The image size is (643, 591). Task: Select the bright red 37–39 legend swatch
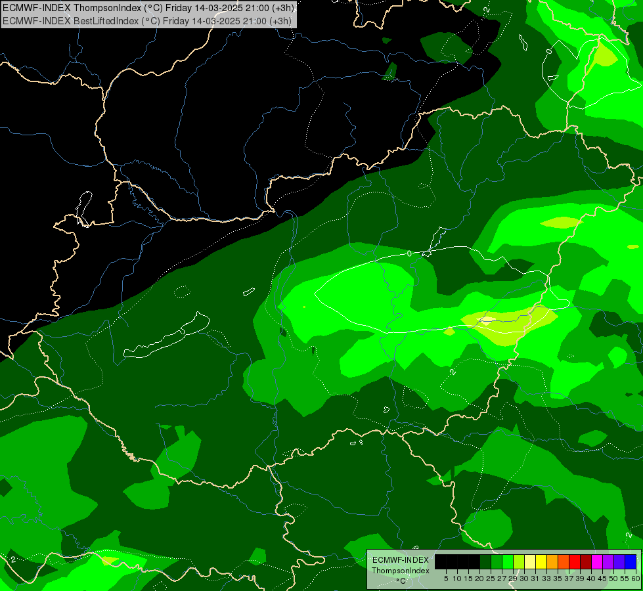(x=575, y=561)
